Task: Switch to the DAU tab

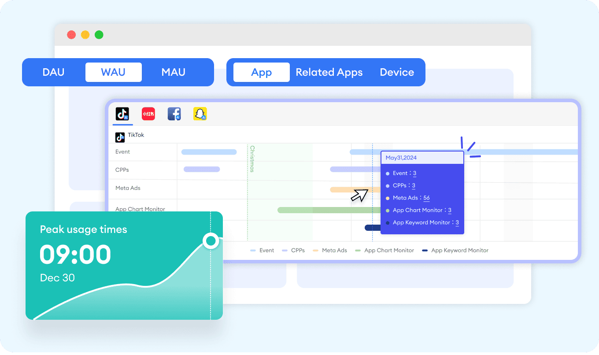Action: click(53, 72)
